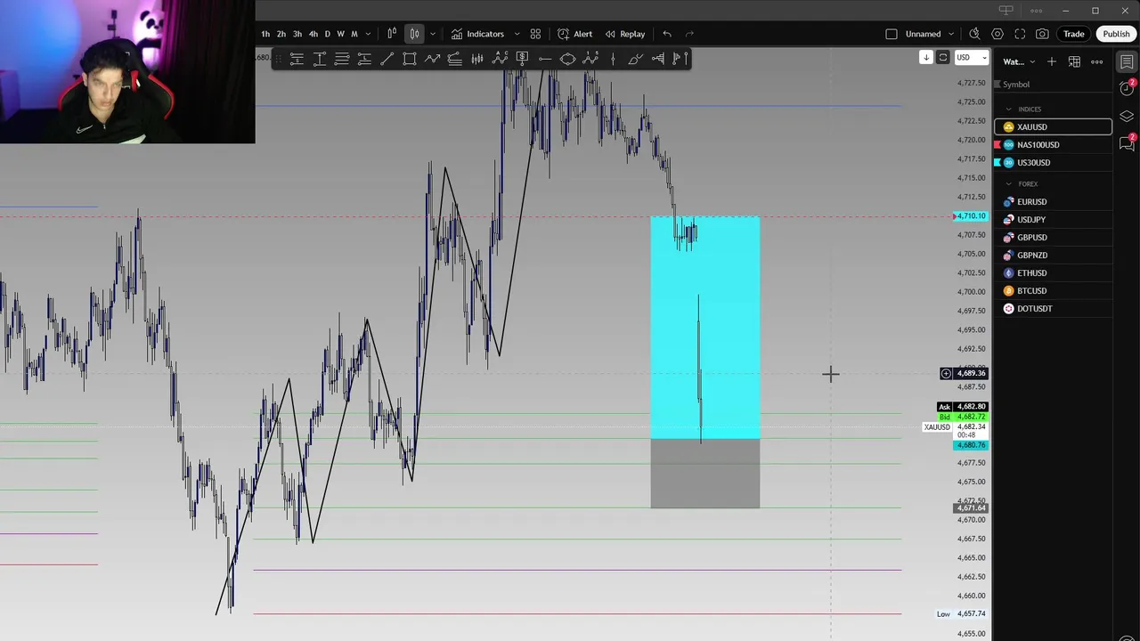Image resolution: width=1140 pixels, height=641 pixels.
Task: Toggle the red flag on NAS100USD
Action: click(x=997, y=144)
